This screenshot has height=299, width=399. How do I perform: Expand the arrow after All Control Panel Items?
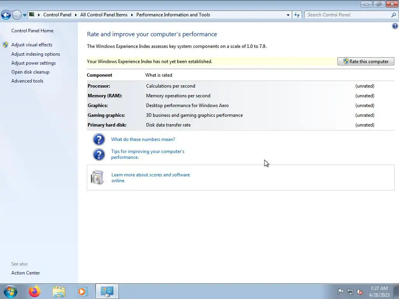click(132, 15)
